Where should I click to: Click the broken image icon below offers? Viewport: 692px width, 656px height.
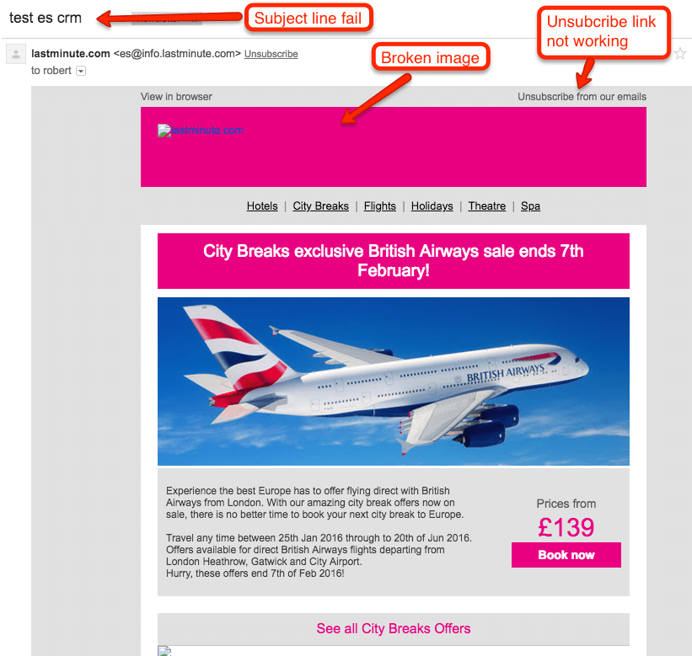[164, 651]
